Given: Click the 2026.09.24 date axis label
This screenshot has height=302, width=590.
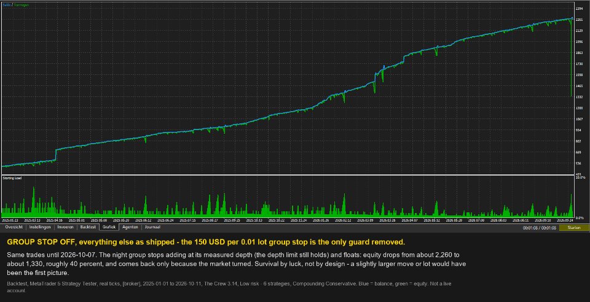Looking at the screenshot, I should (x=564, y=220).
